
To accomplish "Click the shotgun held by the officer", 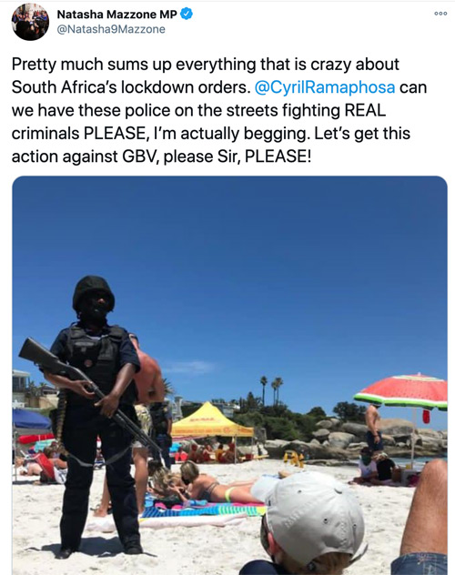I will point(86,389).
